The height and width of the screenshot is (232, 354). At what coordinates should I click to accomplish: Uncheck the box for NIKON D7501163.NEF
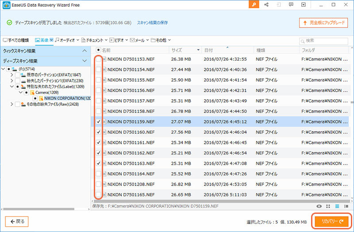click(98, 163)
